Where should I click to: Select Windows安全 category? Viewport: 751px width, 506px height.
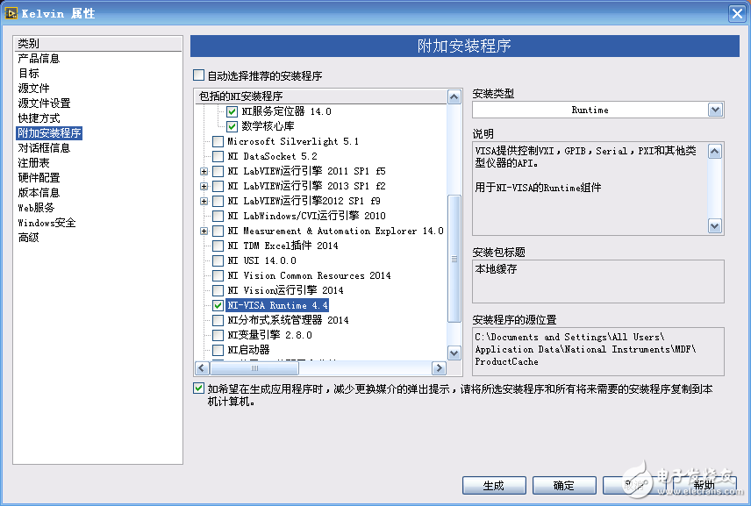[x=47, y=223]
